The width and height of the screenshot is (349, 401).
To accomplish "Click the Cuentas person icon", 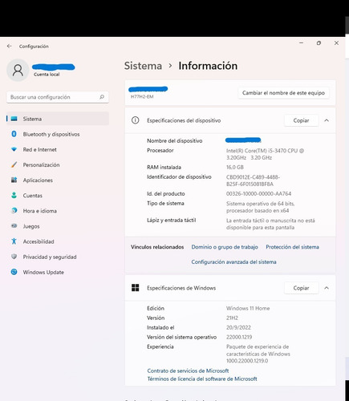I will click(x=14, y=196).
